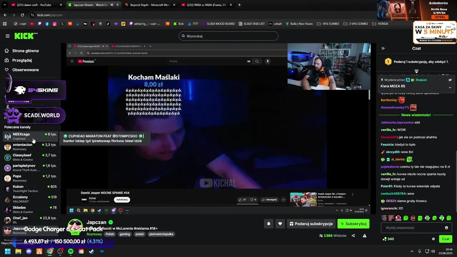Click the Wyszukaj search field

click(228, 36)
